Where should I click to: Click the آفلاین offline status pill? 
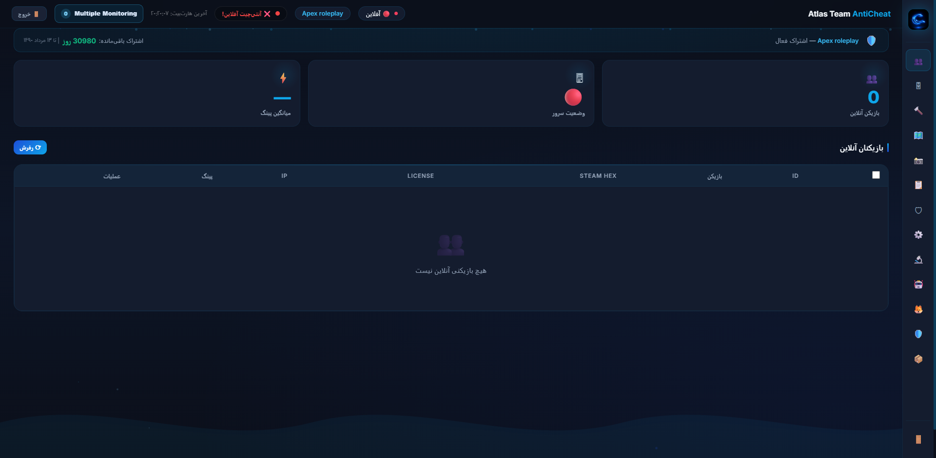coord(382,14)
